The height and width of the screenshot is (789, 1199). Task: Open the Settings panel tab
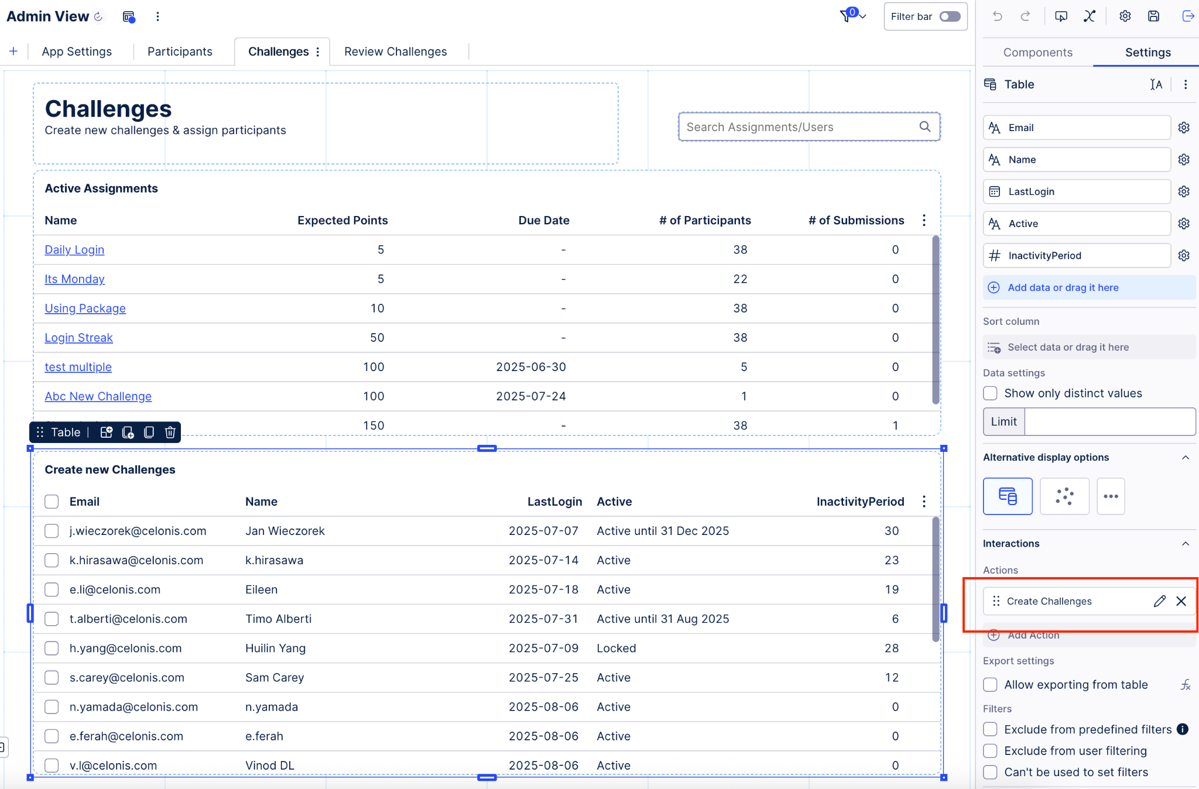[1147, 52]
